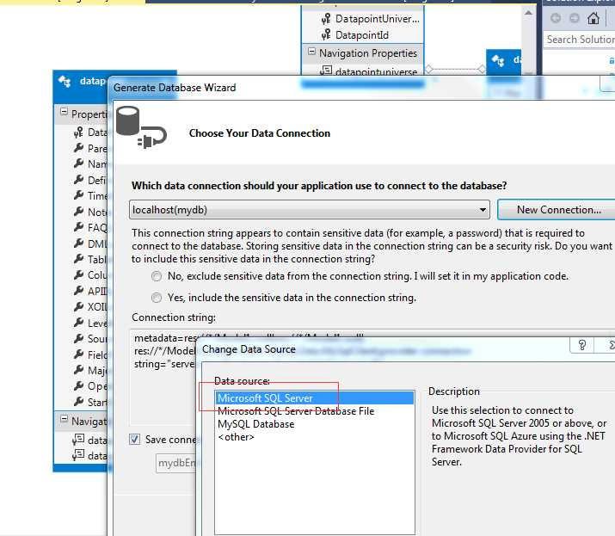Select the Pare property row's wrench icon
The width and height of the screenshot is (615, 536).
pos(78,148)
